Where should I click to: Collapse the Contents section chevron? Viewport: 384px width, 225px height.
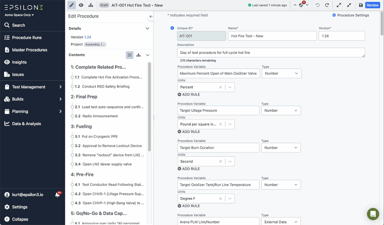click(x=147, y=55)
